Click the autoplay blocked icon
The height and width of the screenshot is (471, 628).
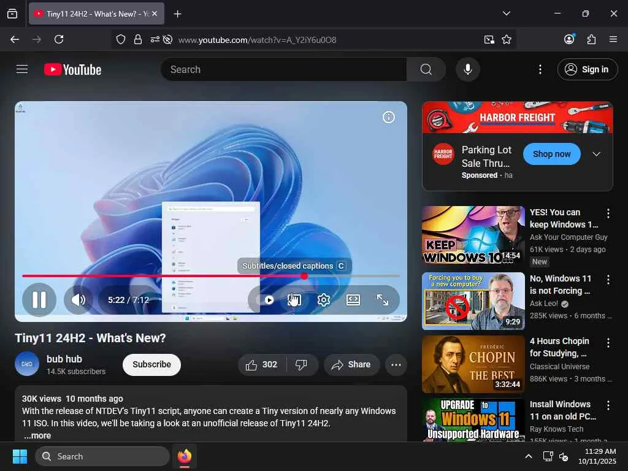[x=168, y=39]
